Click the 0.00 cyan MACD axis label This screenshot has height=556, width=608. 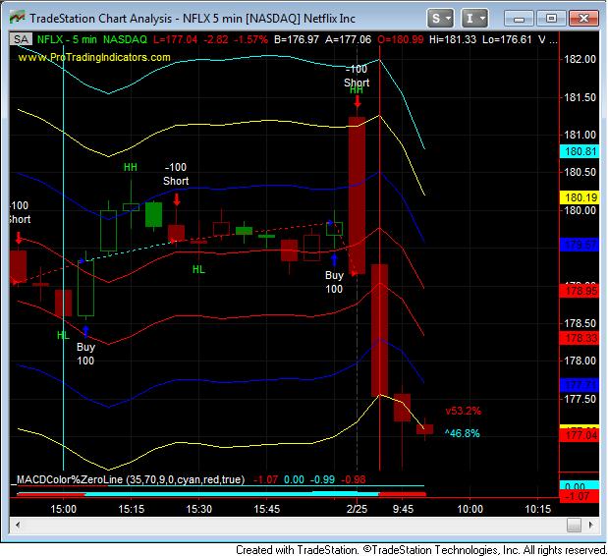580,486
